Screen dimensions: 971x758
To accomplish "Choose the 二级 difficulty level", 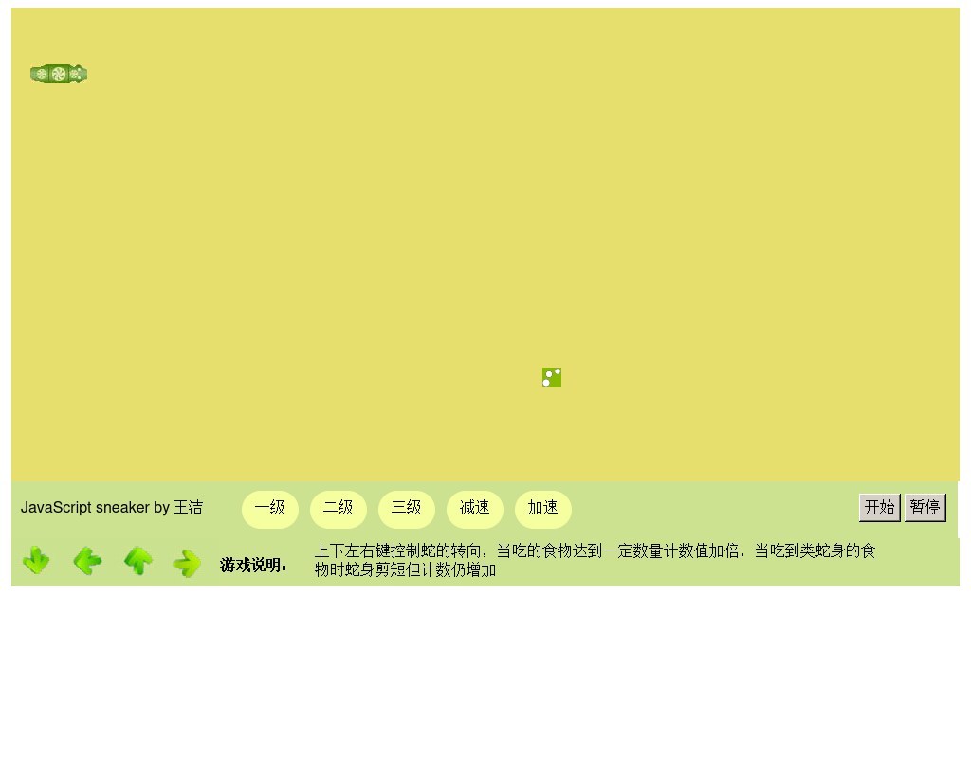I will coord(339,509).
